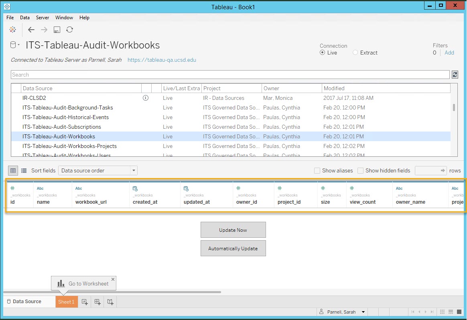Change data type of size field
Viewport: 467px width, 320px height.
click(x=323, y=188)
